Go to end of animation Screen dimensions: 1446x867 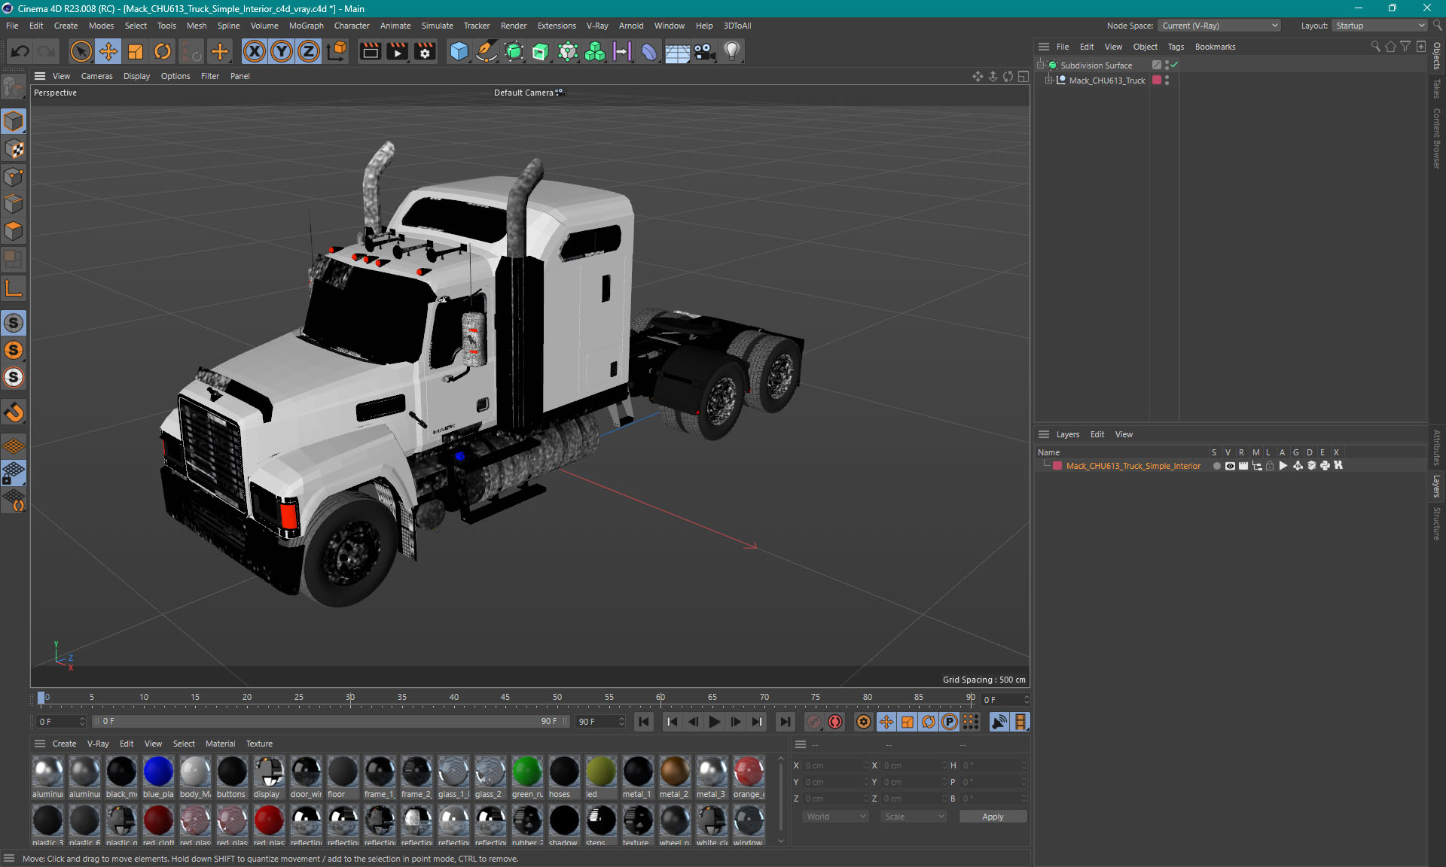click(786, 722)
